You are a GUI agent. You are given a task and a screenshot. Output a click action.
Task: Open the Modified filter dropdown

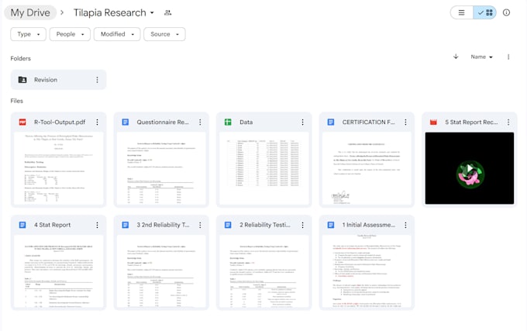(x=117, y=34)
